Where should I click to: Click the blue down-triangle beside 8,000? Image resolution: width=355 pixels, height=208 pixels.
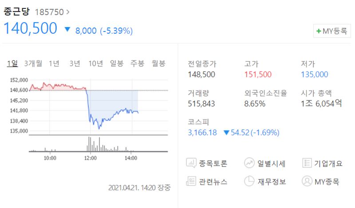tap(67, 29)
